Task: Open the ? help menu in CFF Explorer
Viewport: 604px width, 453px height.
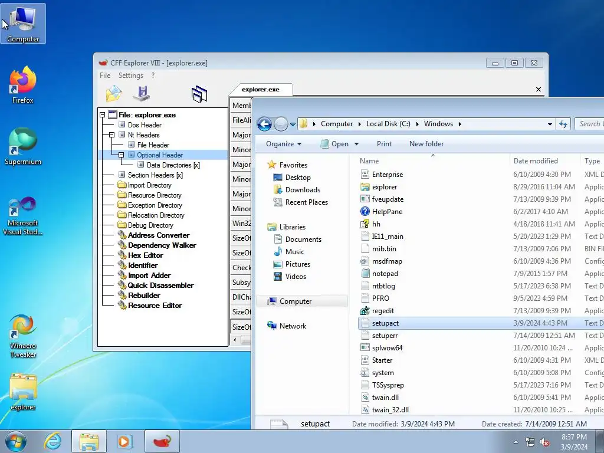Action: 153,75
